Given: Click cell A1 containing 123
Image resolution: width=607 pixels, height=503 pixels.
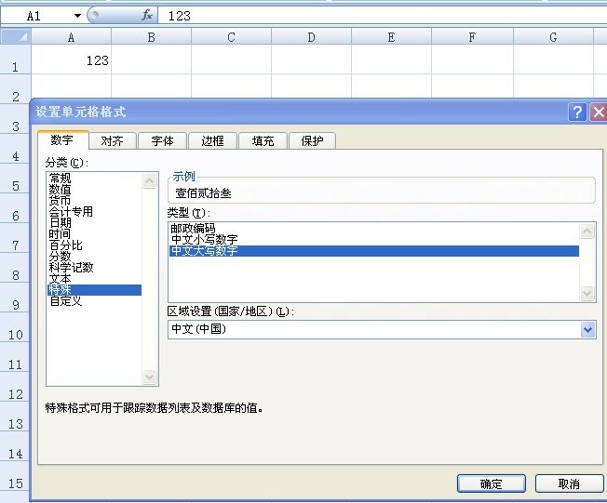Looking at the screenshot, I should 72,60.
